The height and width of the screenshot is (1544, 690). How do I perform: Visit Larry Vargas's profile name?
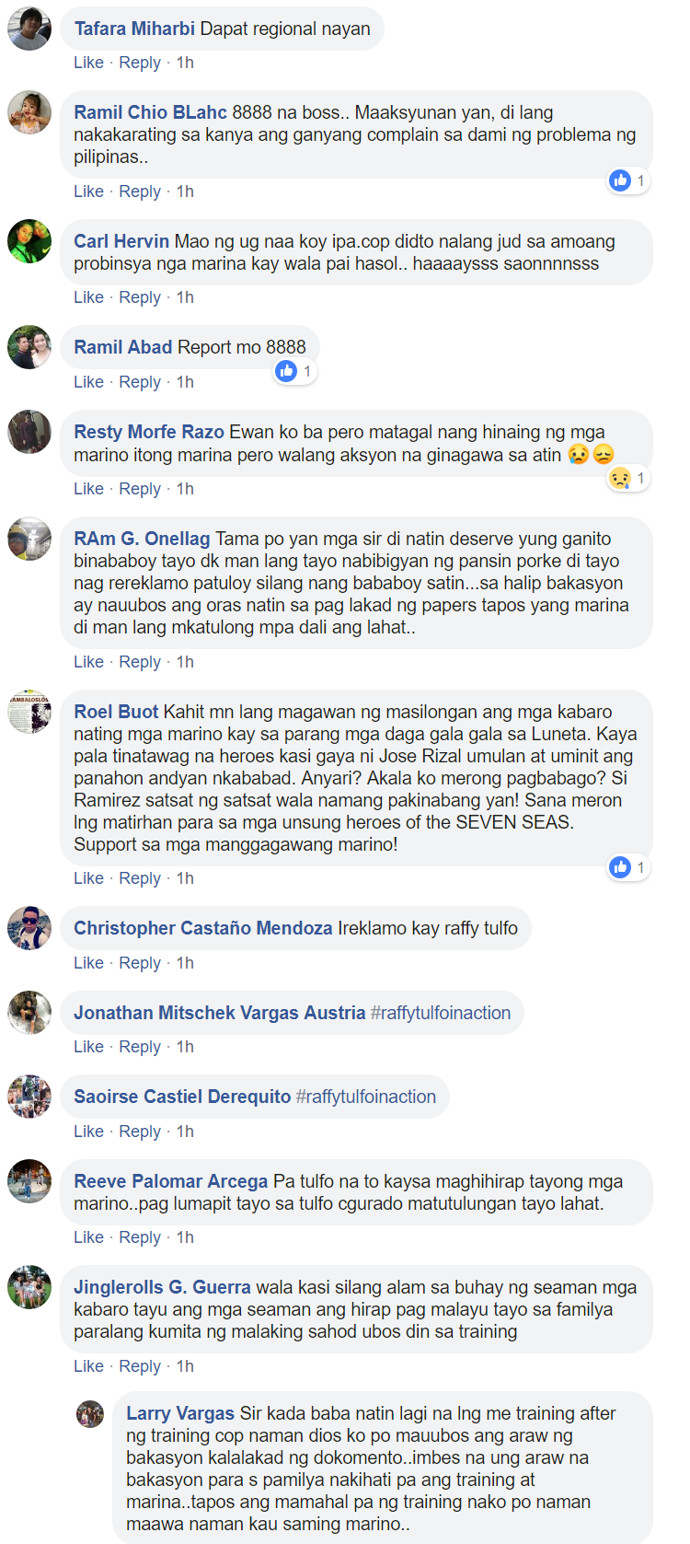pyautogui.click(x=180, y=1413)
